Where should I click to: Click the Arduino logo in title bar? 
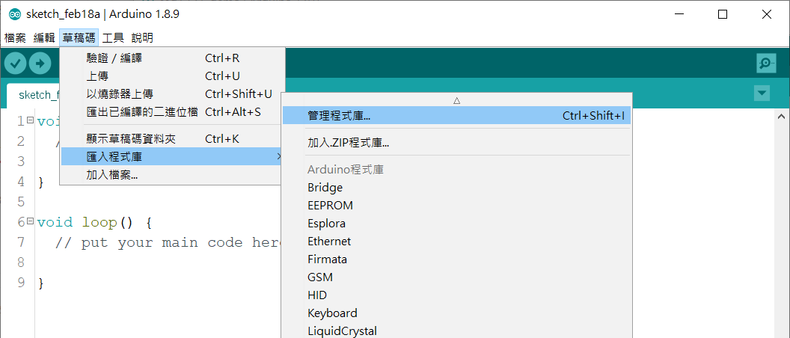coord(15,14)
